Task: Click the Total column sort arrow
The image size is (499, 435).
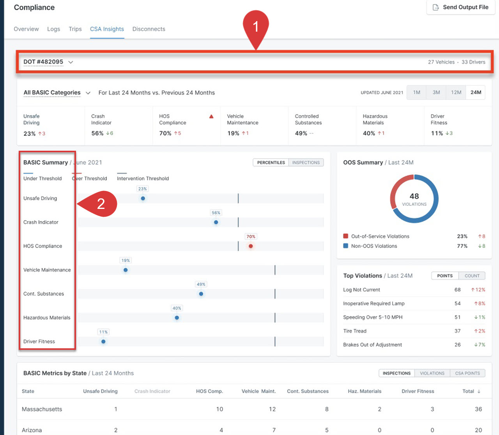Action: click(479, 391)
